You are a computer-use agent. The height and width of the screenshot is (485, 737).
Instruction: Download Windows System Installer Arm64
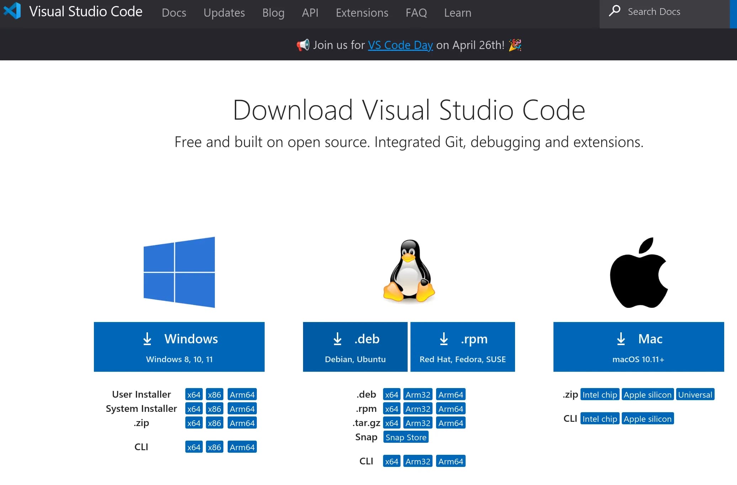242,409
